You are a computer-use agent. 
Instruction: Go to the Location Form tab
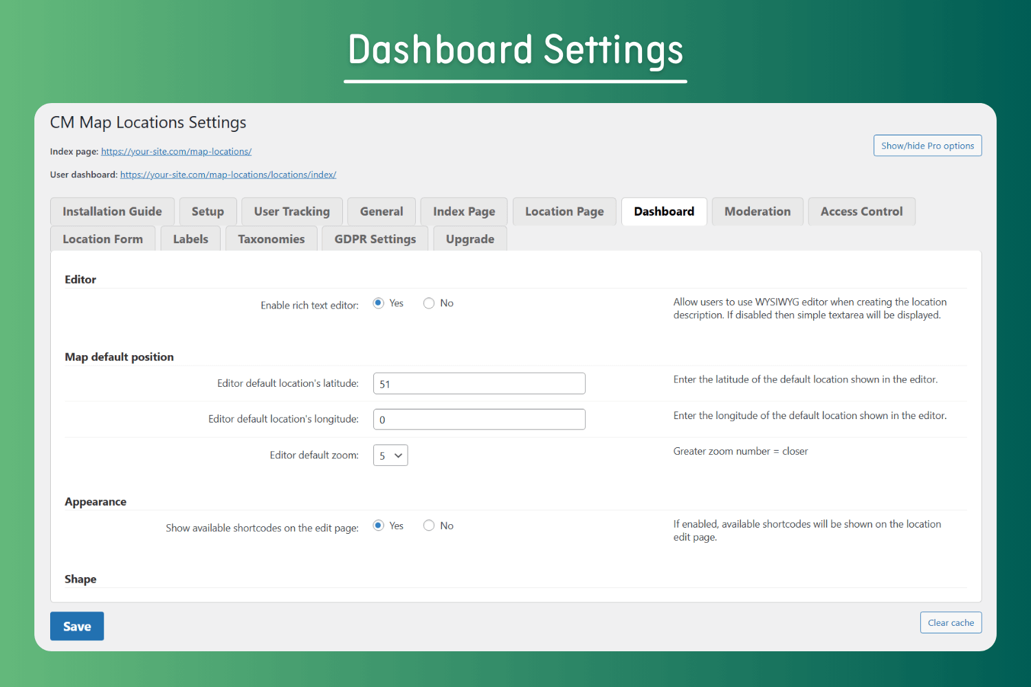point(103,239)
